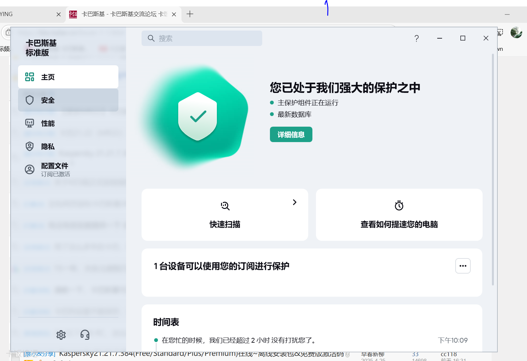Click the 下午10:09 timestamp
The width and height of the screenshot is (527, 361).
click(x=453, y=340)
